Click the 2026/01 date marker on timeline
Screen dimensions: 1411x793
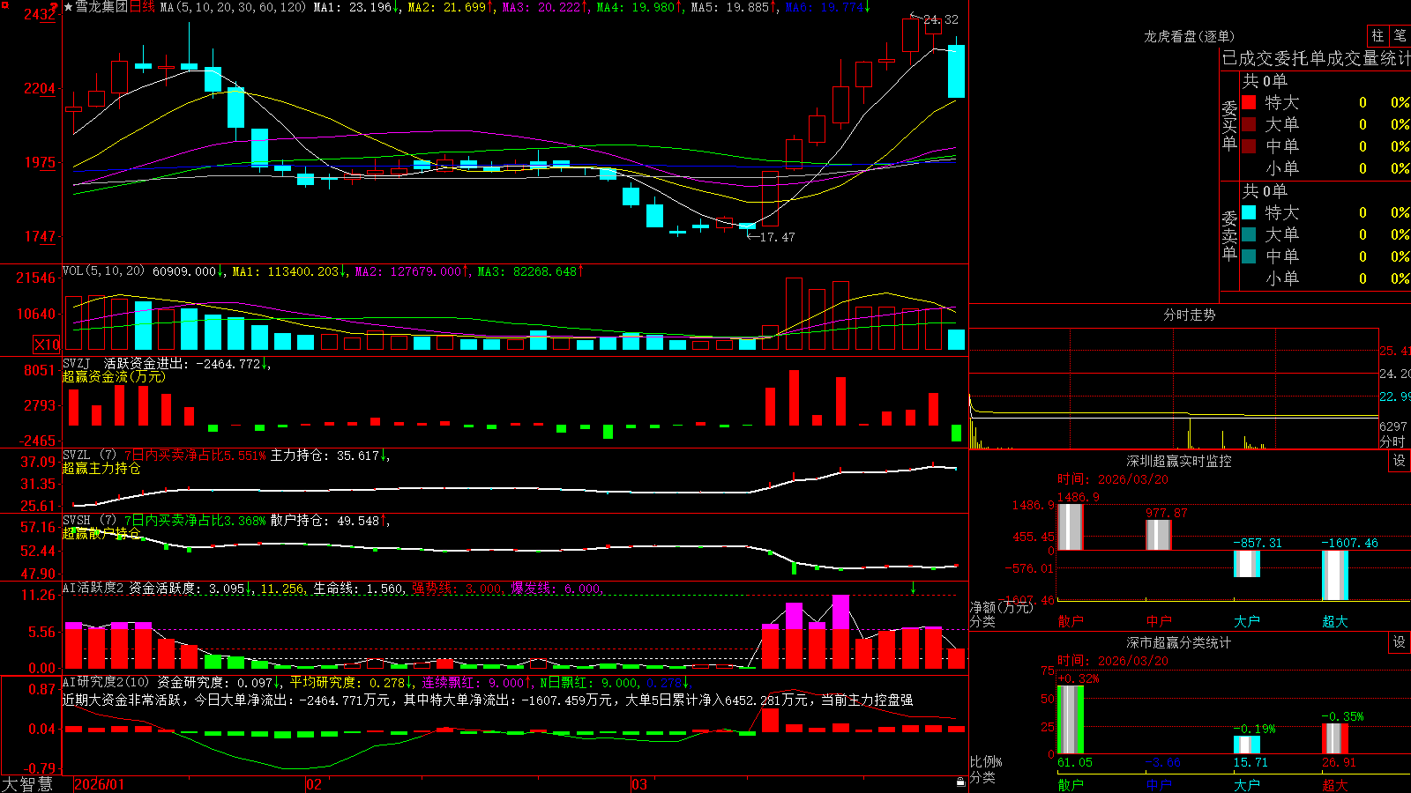pyautogui.click(x=100, y=784)
